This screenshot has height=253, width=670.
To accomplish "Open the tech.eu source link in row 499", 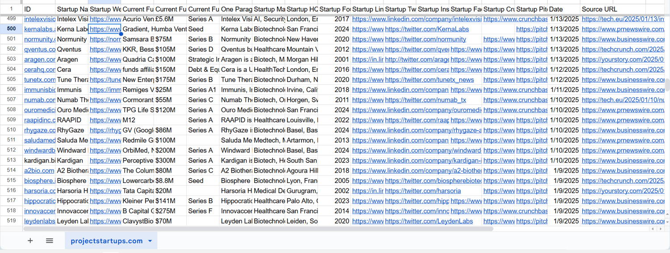I will point(623,19).
